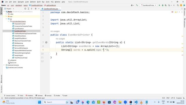Open Visual Studio Code from taskbar
The height and width of the screenshot is (105, 186).
(136, 102)
